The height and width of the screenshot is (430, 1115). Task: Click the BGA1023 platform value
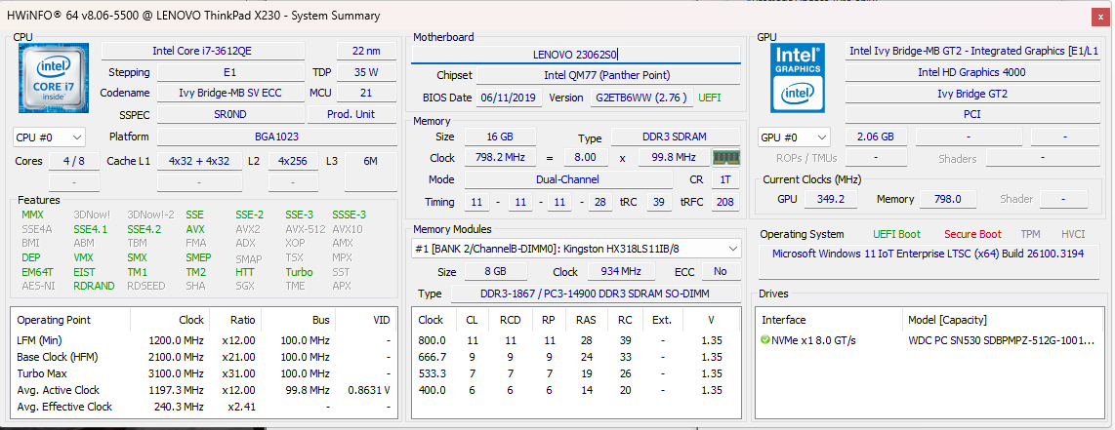(x=276, y=137)
